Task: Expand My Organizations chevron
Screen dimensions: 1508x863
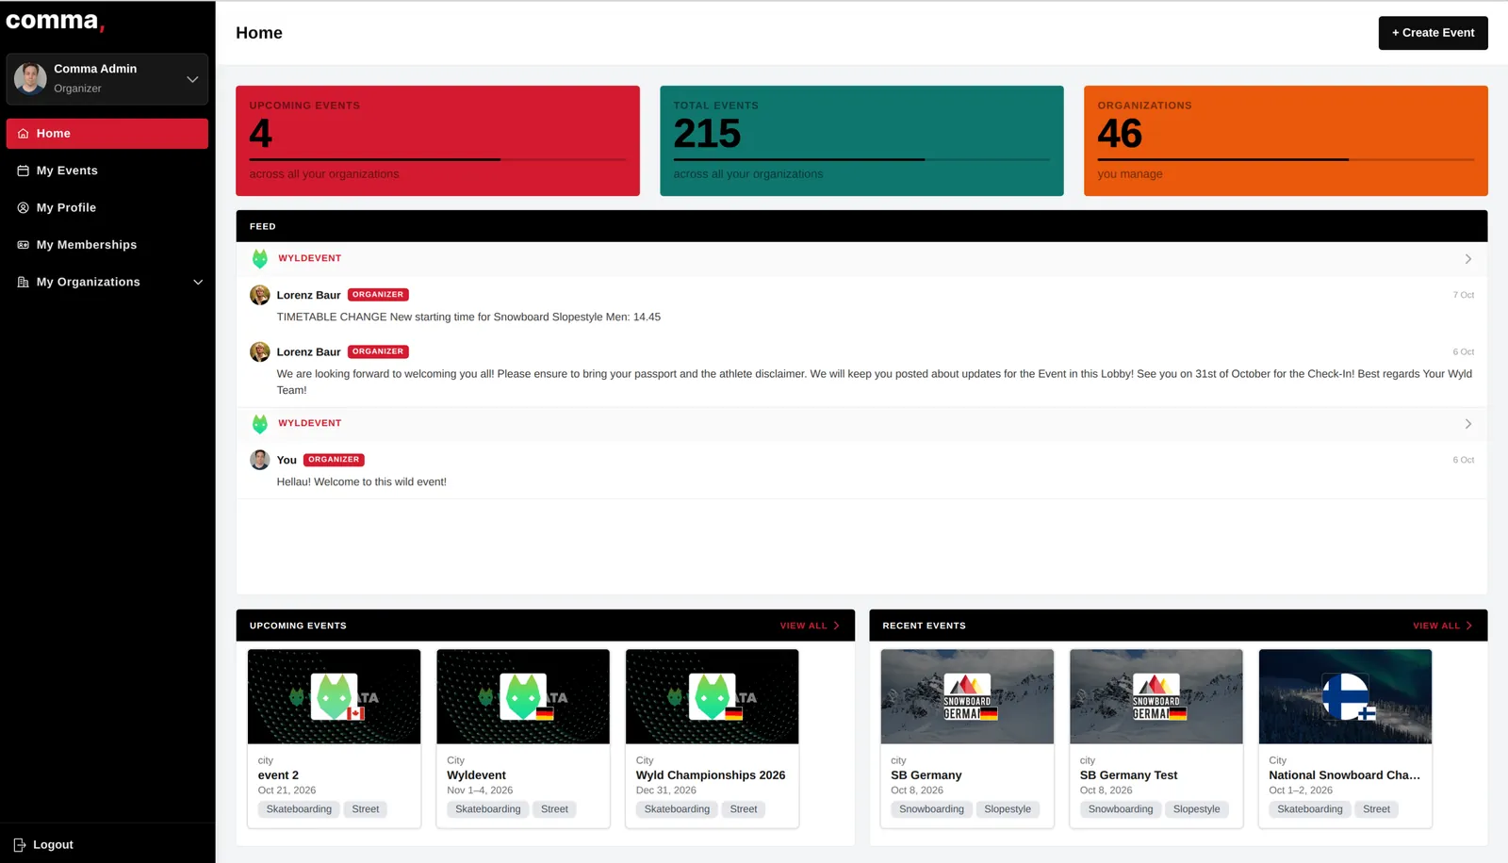Action: tap(198, 283)
